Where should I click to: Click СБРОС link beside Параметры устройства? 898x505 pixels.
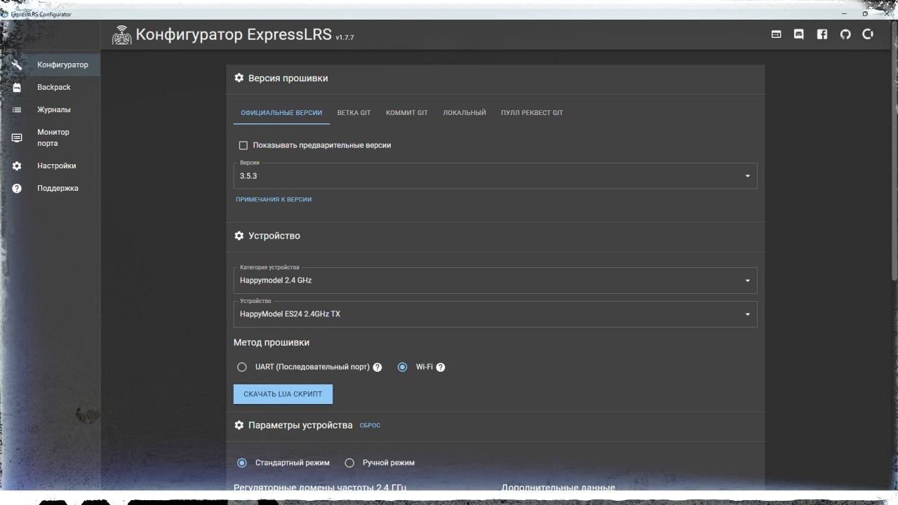pos(370,425)
